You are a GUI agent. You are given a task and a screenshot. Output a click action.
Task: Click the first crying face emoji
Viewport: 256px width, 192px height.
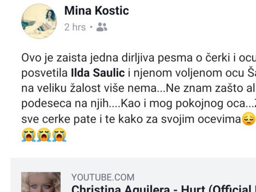point(29,135)
